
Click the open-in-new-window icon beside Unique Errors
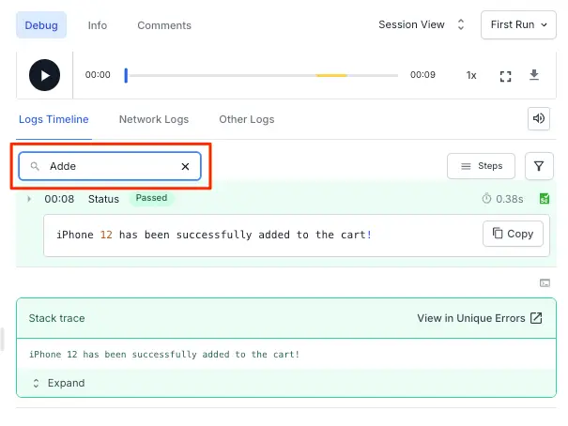click(536, 318)
